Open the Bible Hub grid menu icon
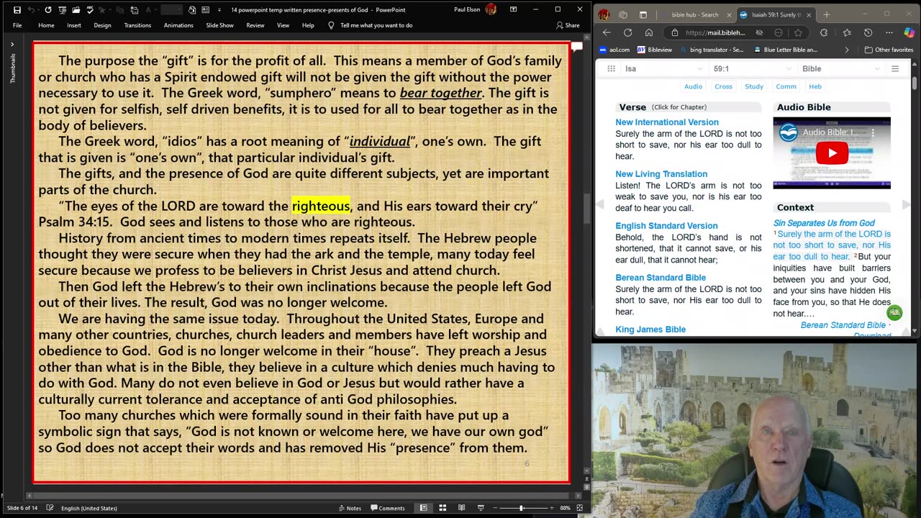The width and height of the screenshot is (921, 518). click(611, 68)
